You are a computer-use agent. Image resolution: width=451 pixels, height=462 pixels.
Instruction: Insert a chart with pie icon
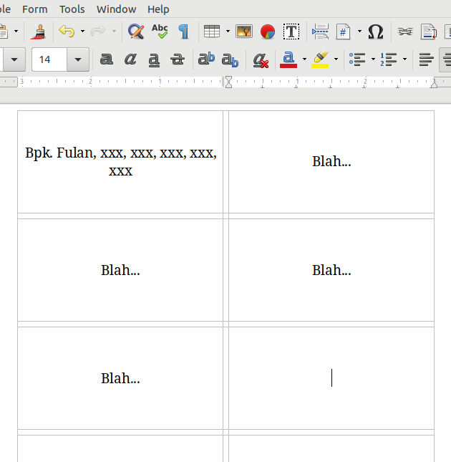[268, 32]
